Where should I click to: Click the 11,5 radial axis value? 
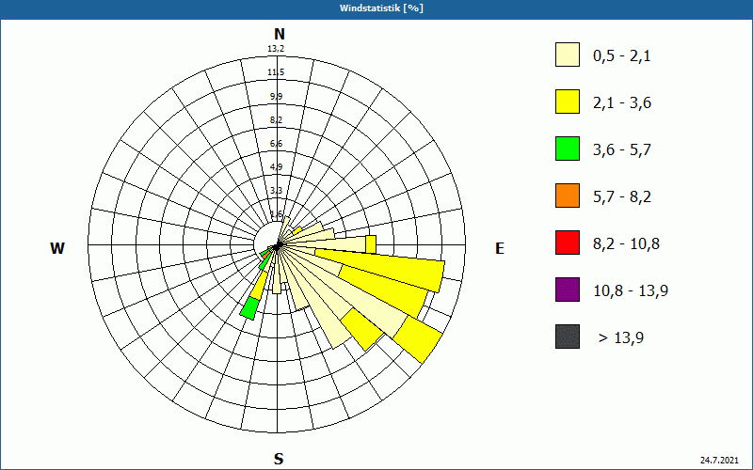pyautogui.click(x=276, y=72)
